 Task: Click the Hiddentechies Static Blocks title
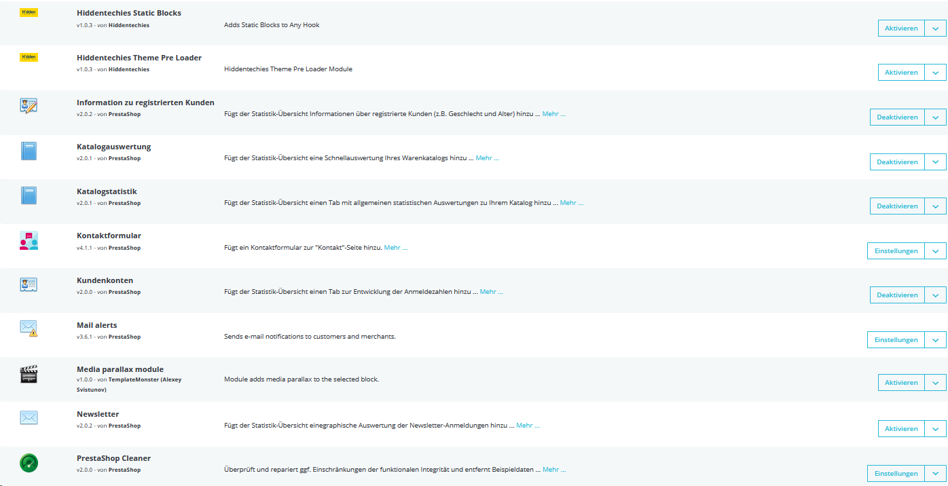pyautogui.click(x=129, y=14)
